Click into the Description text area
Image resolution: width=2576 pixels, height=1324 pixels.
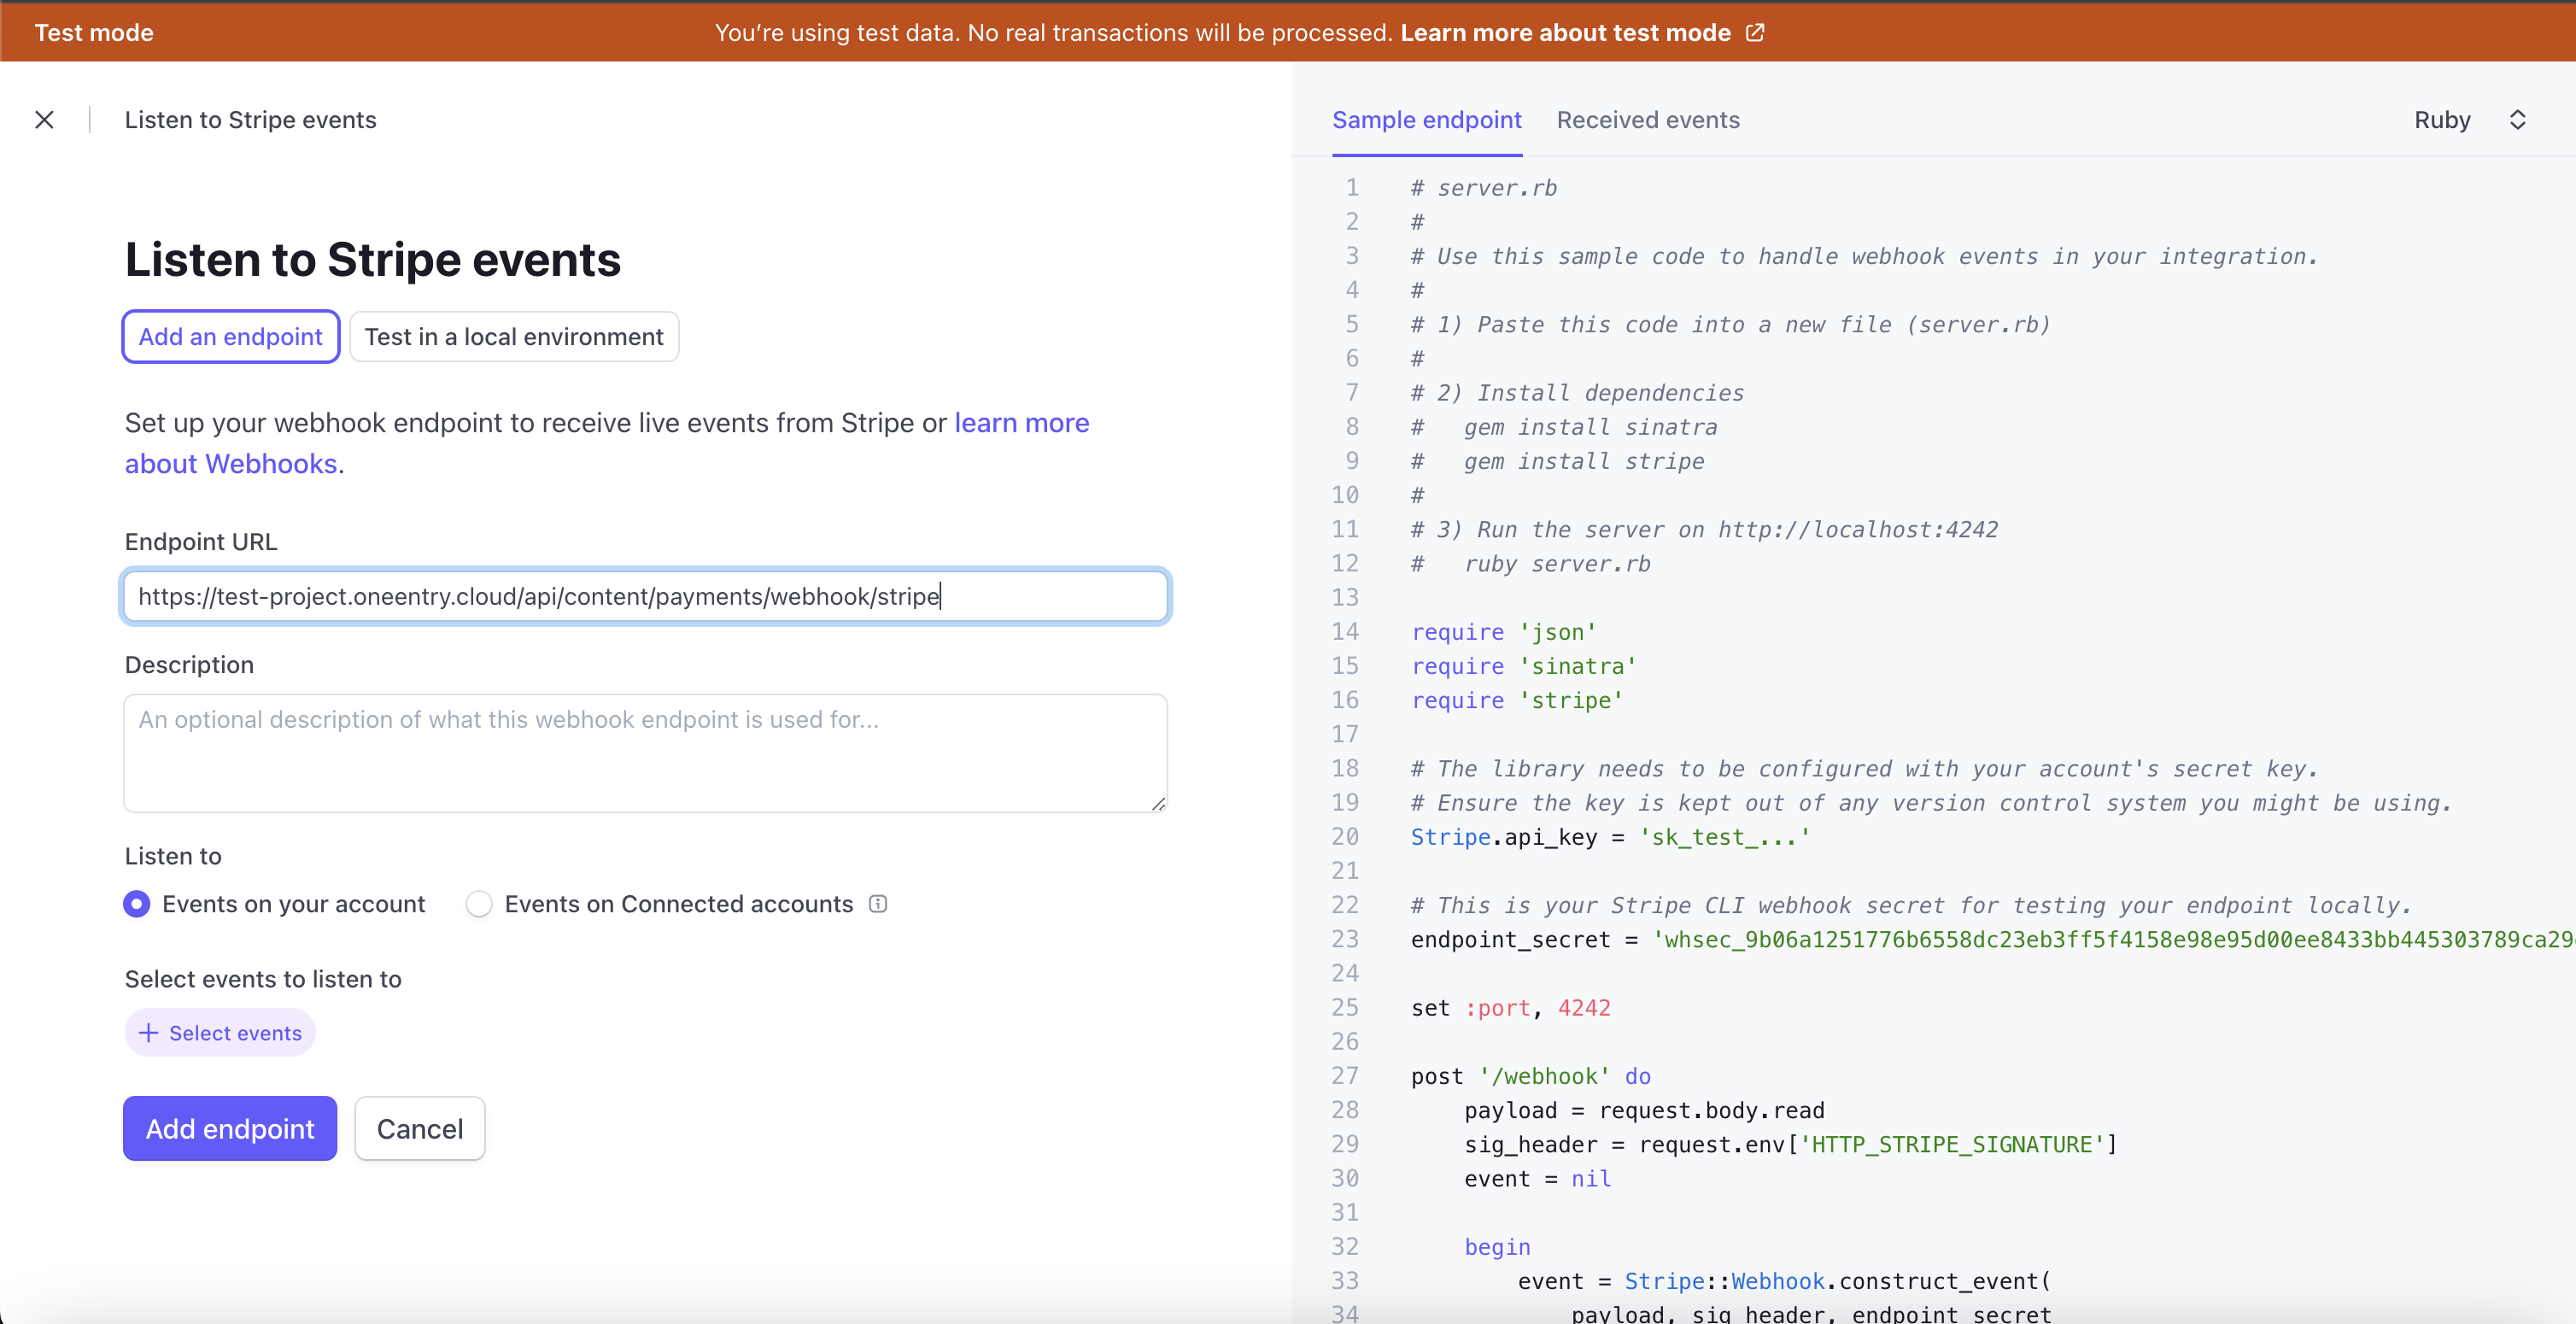pos(645,753)
